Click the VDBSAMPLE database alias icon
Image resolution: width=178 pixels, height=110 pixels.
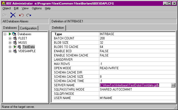pyautogui.click(x=15, y=51)
